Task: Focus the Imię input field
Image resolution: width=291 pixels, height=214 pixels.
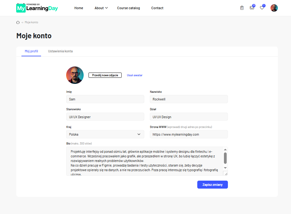Action: click(x=105, y=99)
